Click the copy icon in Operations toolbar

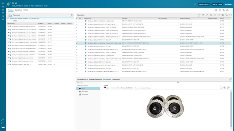[x=207, y=15]
